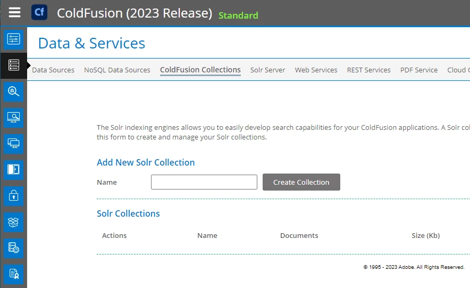Click the green Standard edition label
Viewport: 470px width, 288px height.
(x=238, y=15)
